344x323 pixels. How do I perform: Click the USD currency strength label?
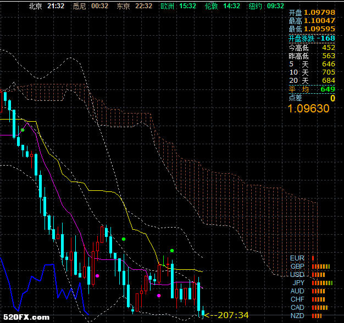[297, 275]
